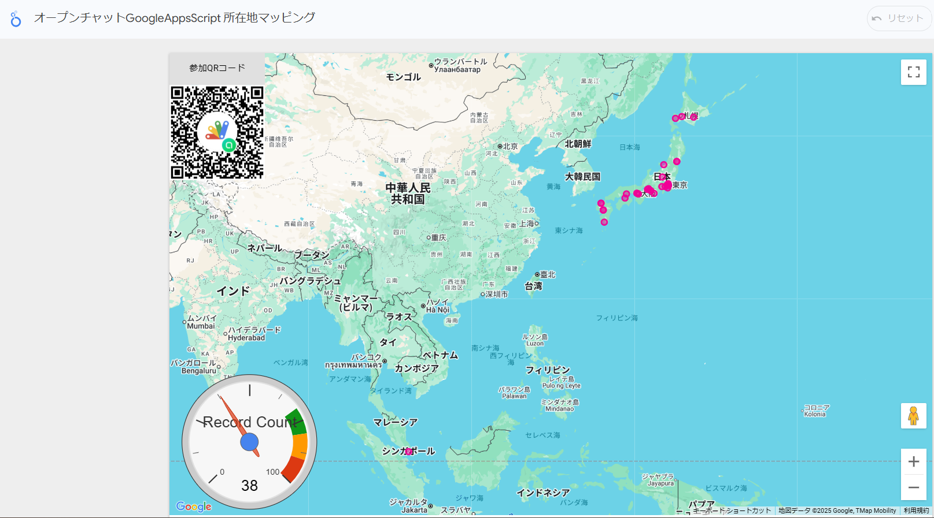The width and height of the screenshot is (934, 518).
Task: Click the 上海 city label
Action: pyautogui.click(x=527, y=223)
